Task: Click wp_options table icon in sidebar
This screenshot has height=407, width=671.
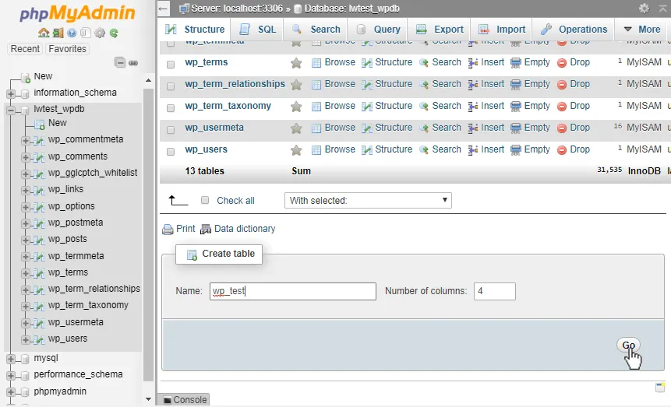Action: tap(39, 207)
